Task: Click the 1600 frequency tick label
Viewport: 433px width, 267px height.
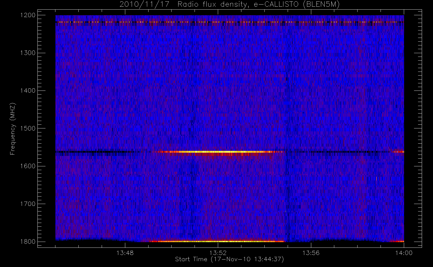Action: tap(28, 166)
